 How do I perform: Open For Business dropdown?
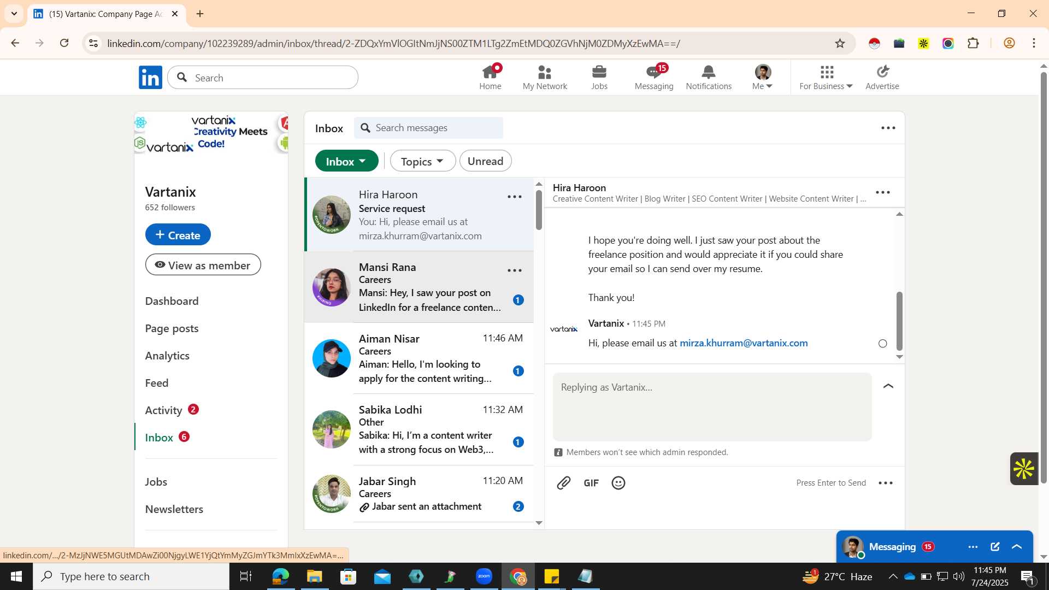(826, 77)
